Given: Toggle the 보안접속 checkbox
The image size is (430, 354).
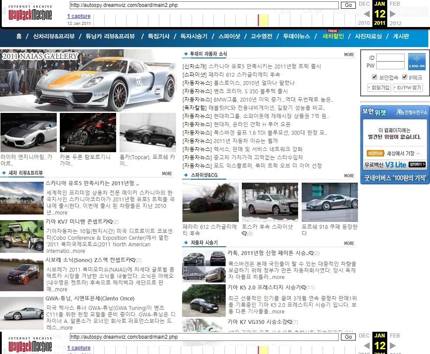Looking at the screenshot, I should pos(374,77).
